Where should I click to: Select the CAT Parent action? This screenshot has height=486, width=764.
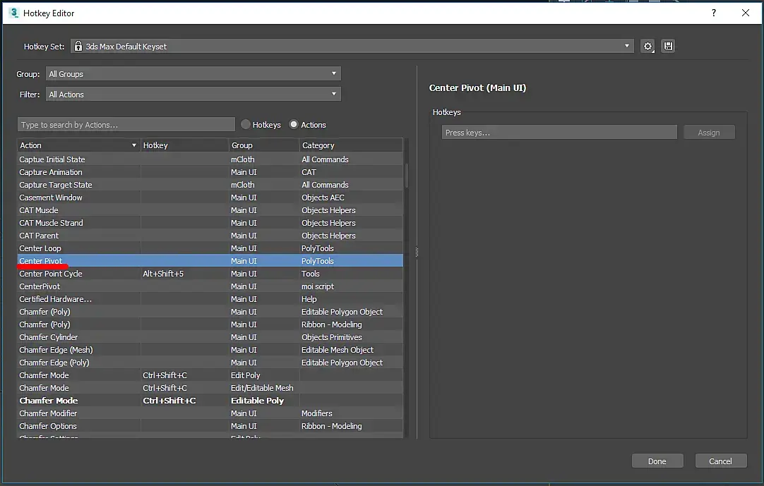[x=210, y=235]
